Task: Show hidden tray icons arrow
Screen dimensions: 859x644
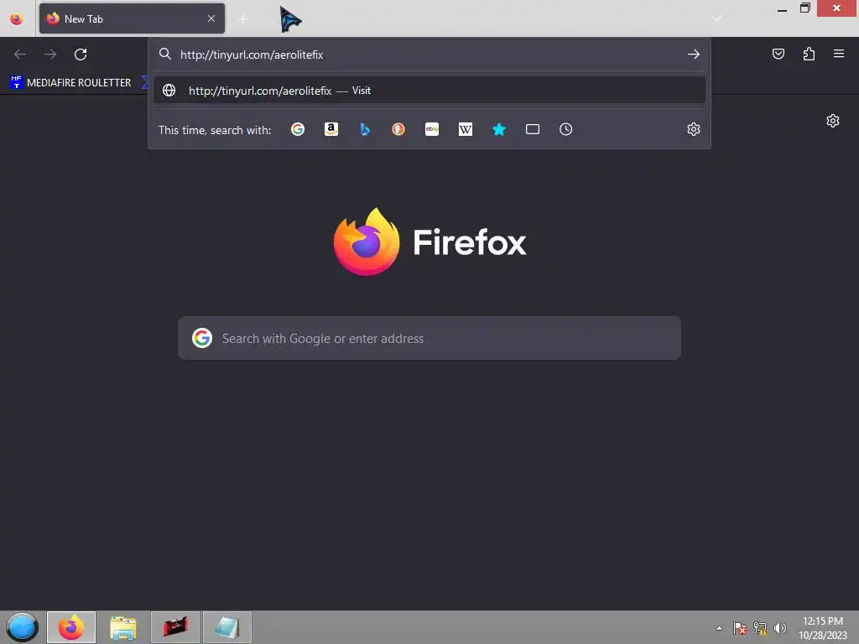Action: [x=719, y=628]
